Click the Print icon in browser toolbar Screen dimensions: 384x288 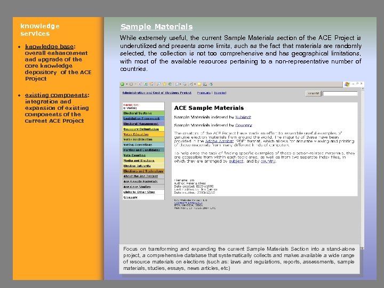click(x=185, y=84)
